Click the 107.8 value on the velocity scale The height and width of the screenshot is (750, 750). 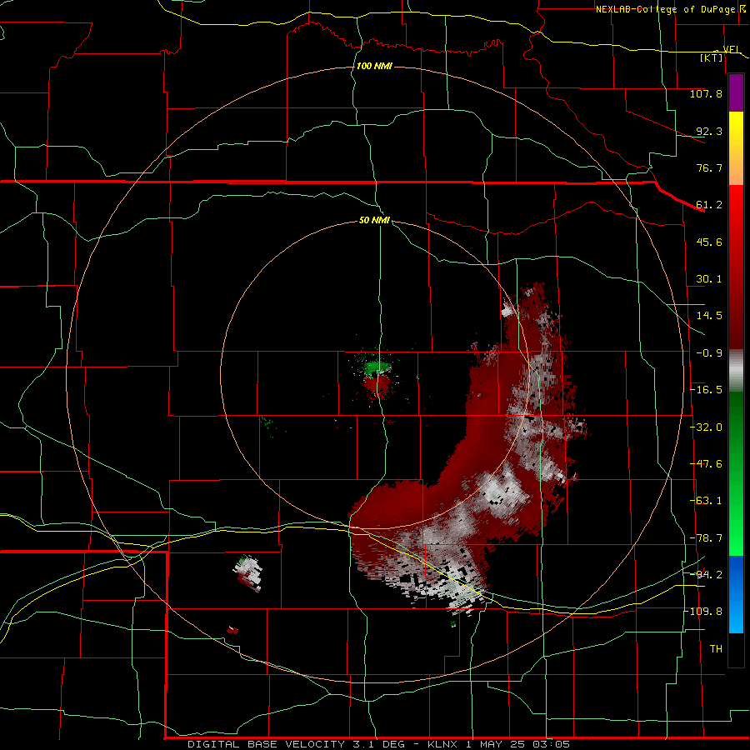706,93
